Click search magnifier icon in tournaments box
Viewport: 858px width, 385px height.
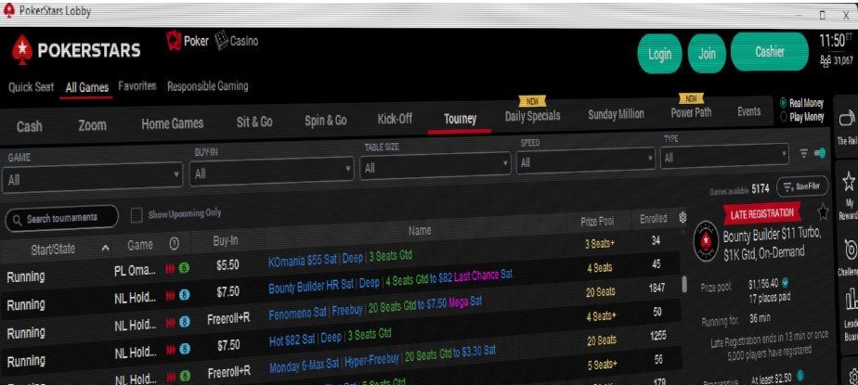click(17, 219)
